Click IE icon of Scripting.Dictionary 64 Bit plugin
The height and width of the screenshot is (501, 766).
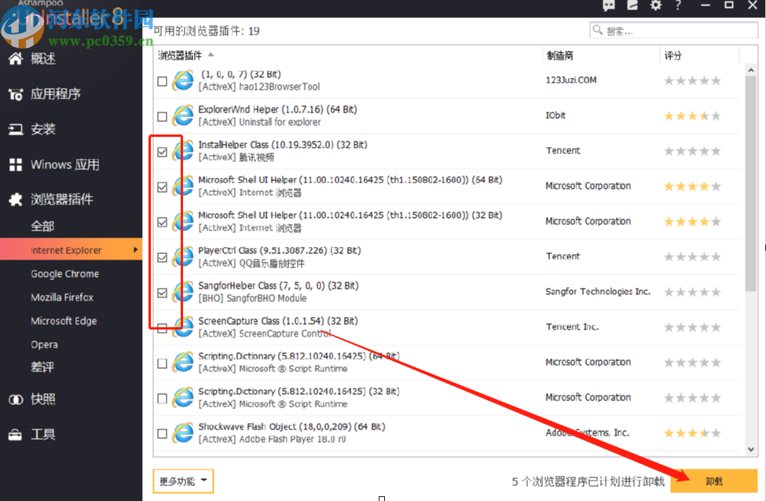(183, 362)
